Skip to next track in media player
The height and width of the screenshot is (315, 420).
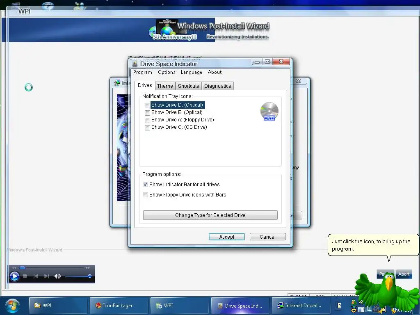(46, 276)
